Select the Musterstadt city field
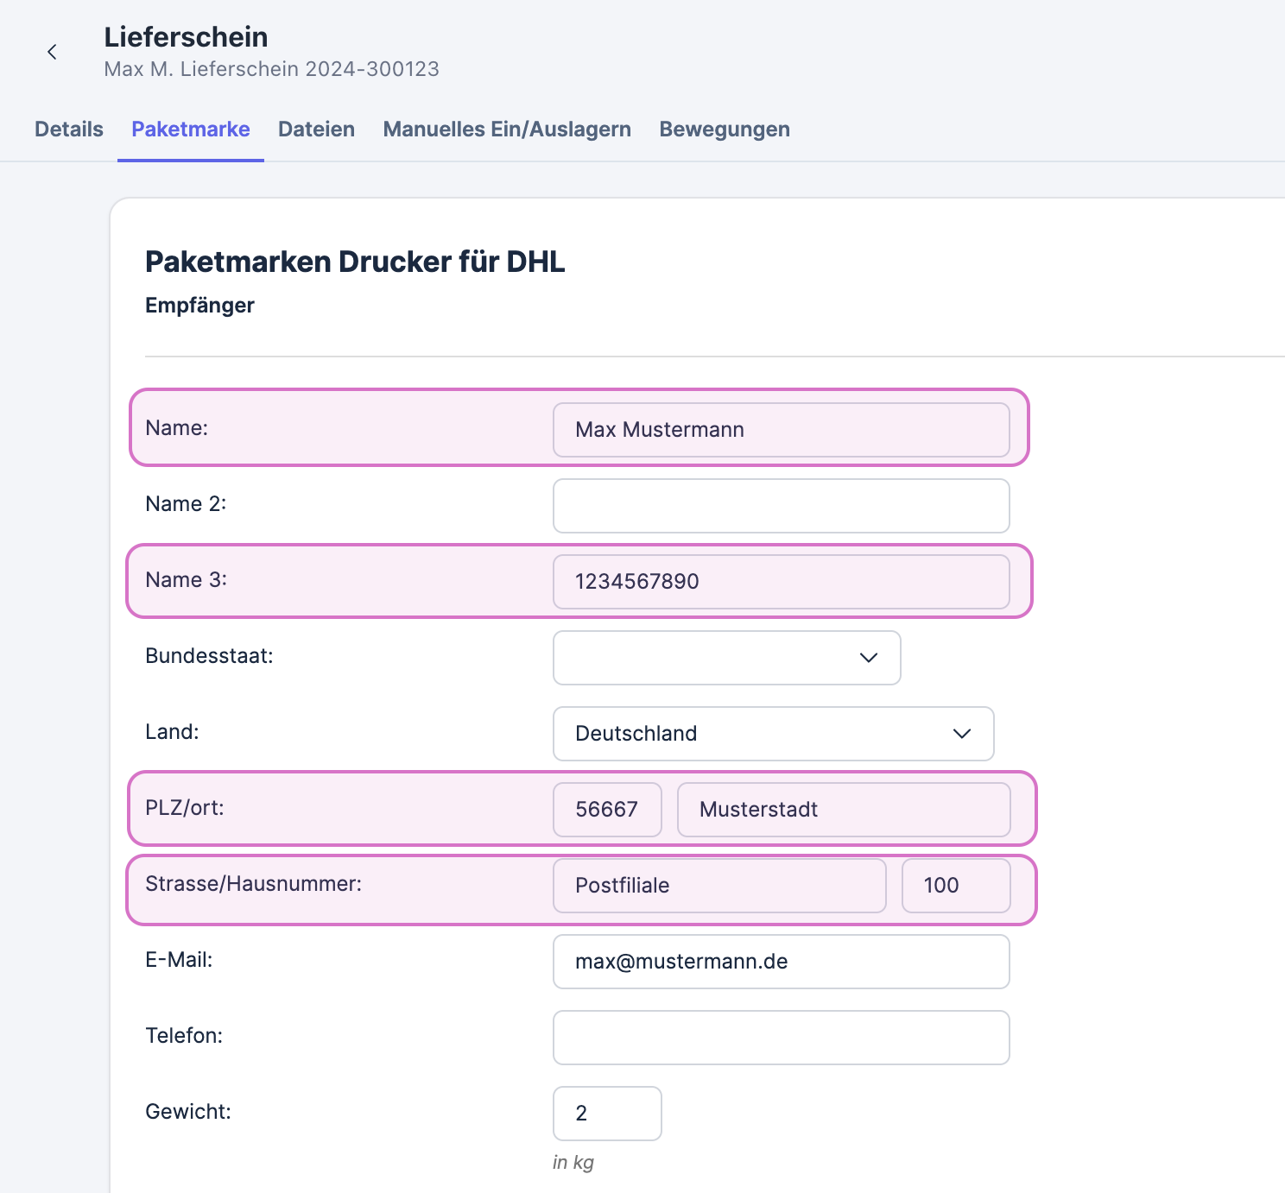Viewport: 1285px width, 1193px height. tap(843, 810)
